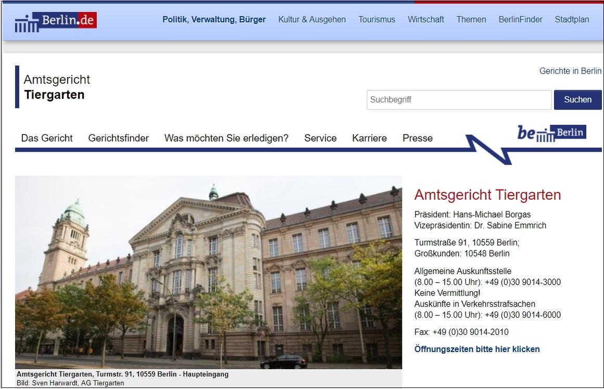Open Kultur & Ausgehen section

[x=312, y=20]
